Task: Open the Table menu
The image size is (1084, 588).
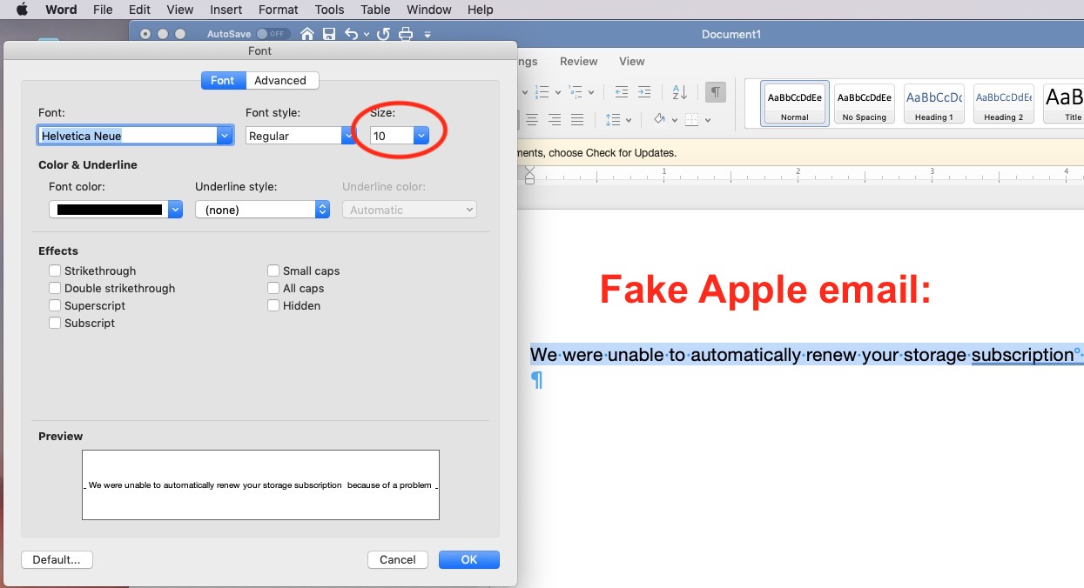Action: point(375,10)
